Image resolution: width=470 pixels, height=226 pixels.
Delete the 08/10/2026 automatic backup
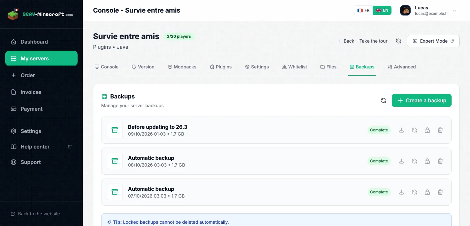[440, 161]
